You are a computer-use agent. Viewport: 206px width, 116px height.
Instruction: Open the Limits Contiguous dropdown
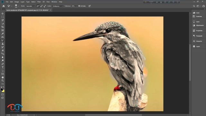click(58, 6)
